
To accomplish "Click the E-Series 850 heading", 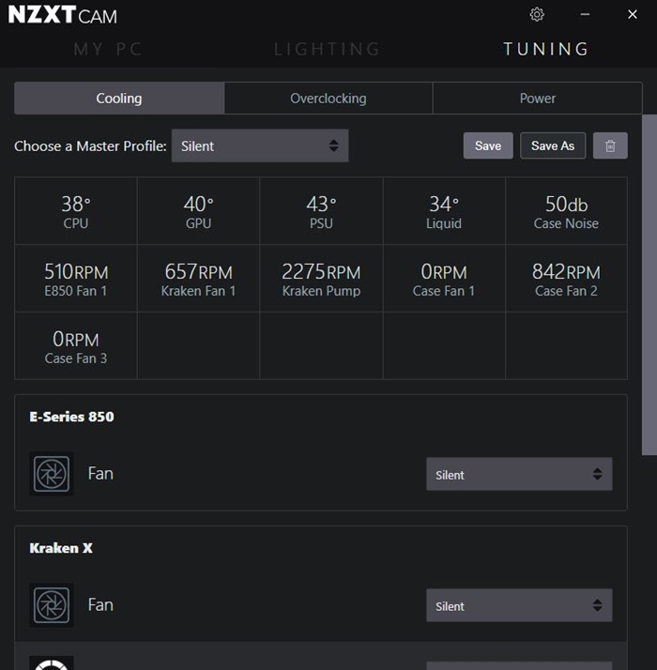I will [x=71, y=417].
